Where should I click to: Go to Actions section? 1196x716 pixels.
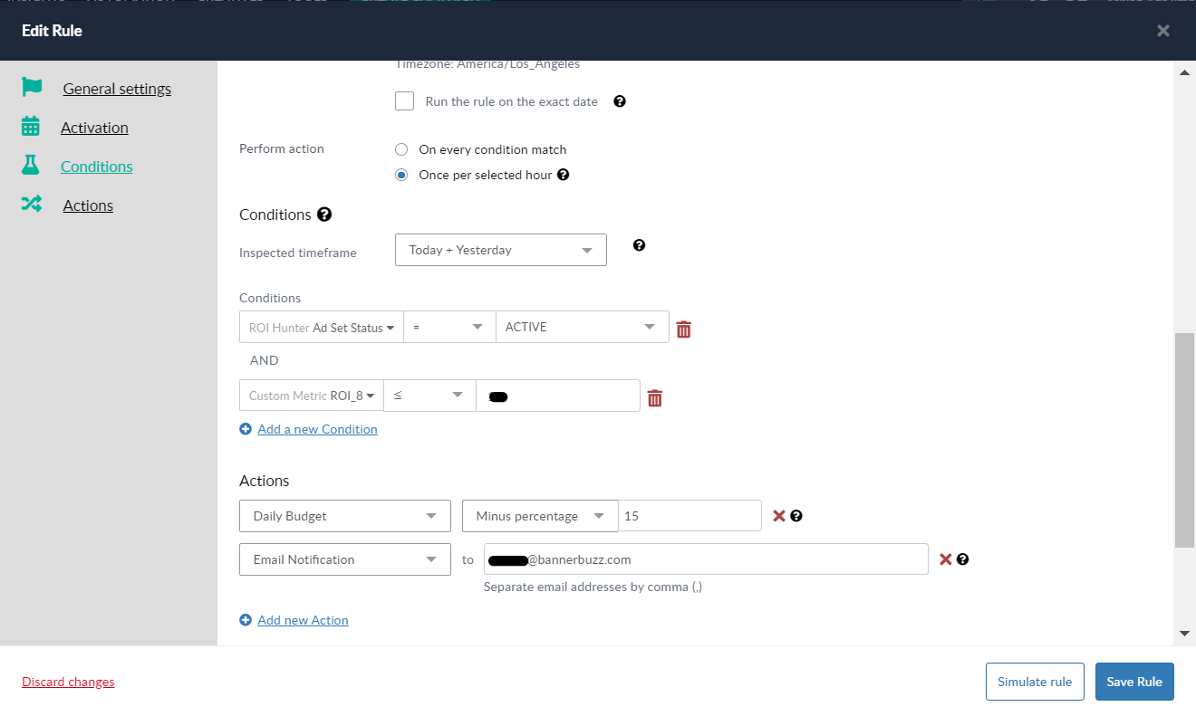point(88,205)
